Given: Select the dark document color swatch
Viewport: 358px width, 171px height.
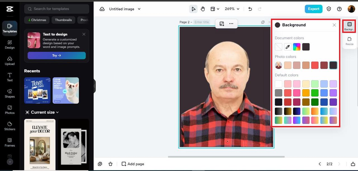Looking at the screenshot, I should tap(306, 47).
